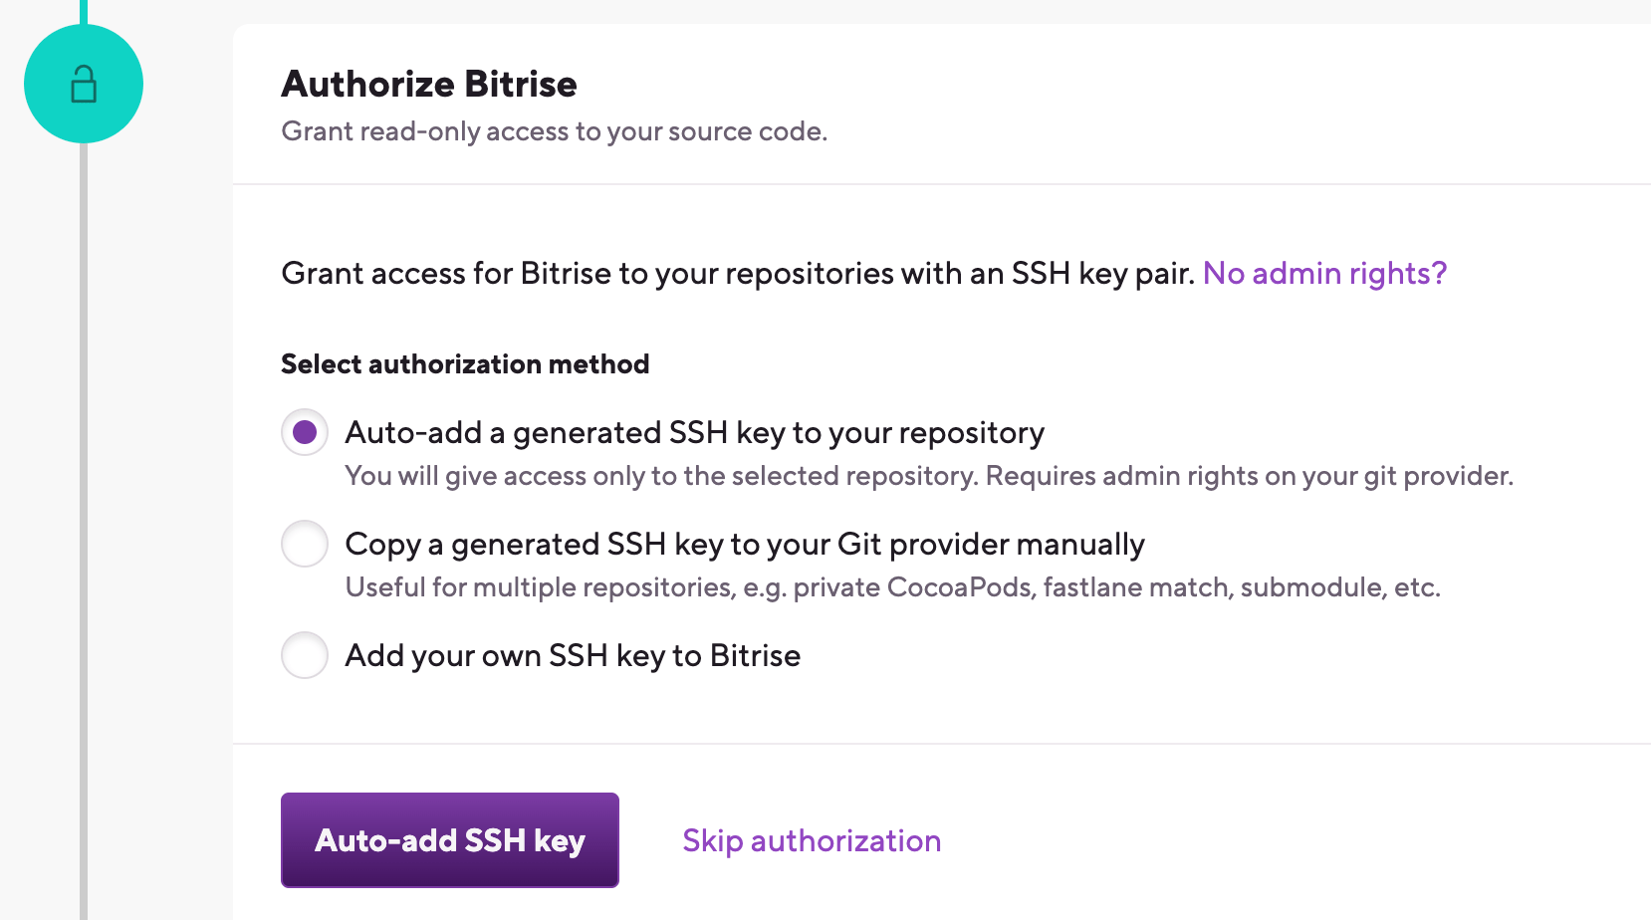Select the add your own SSH key radio button
1651x920 pixels.
(305, 655)
